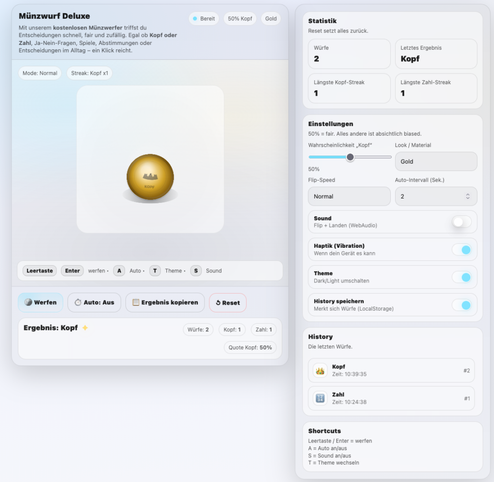Viewport: 494px width, 482px height.
Task: Click the blue Bereit status dot
Action: 195,19
